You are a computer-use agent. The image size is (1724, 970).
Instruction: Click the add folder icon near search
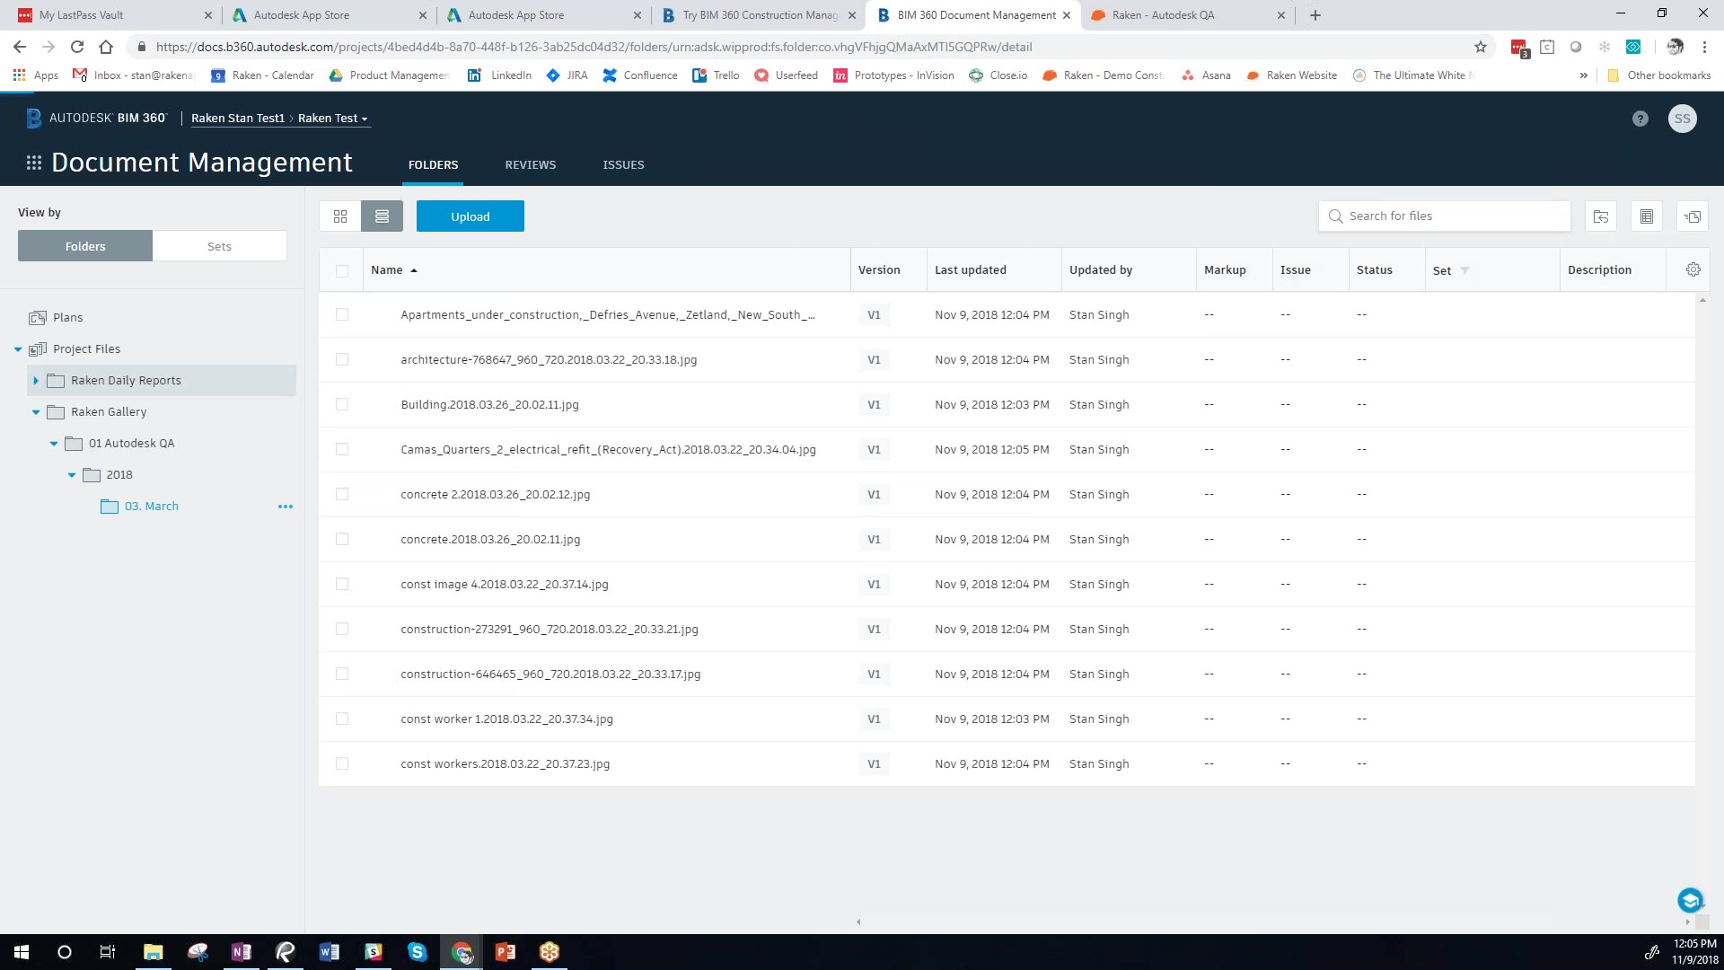[x=1600, y=216]
